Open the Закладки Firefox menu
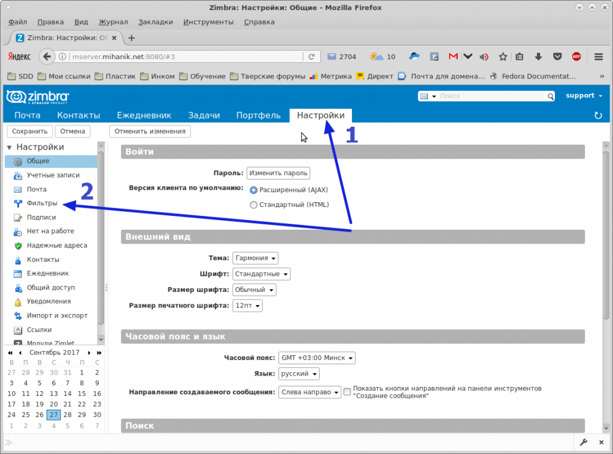The height and width of the screenshot is (454, 613). [x=156, y=22]
